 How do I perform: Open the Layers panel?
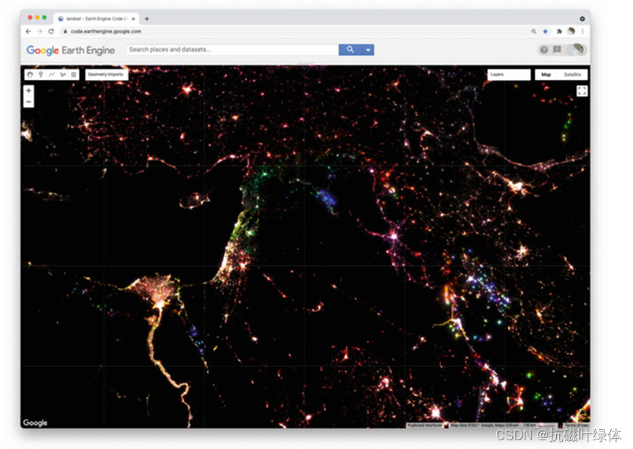click(x=509, y=75)
